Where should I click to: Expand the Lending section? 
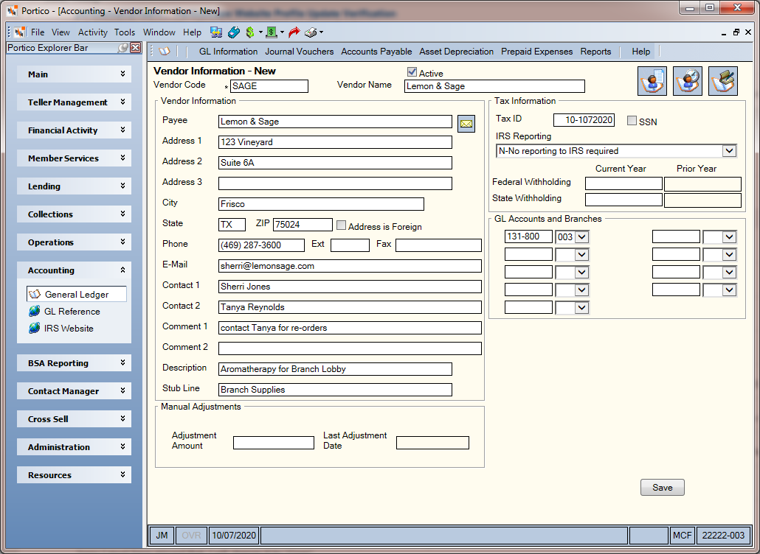coord(122,186)
